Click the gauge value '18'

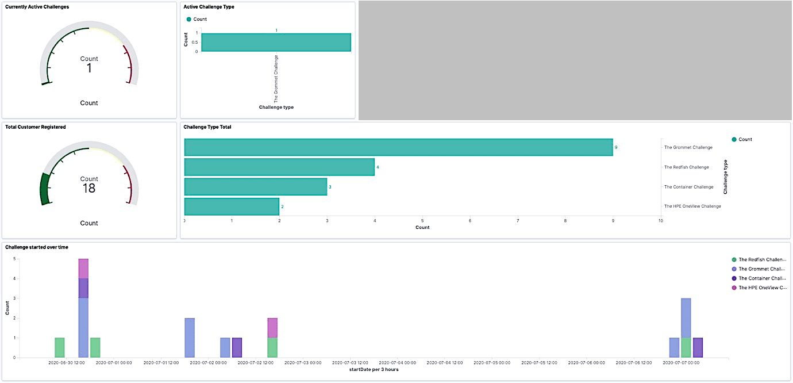tap(89, 189)
